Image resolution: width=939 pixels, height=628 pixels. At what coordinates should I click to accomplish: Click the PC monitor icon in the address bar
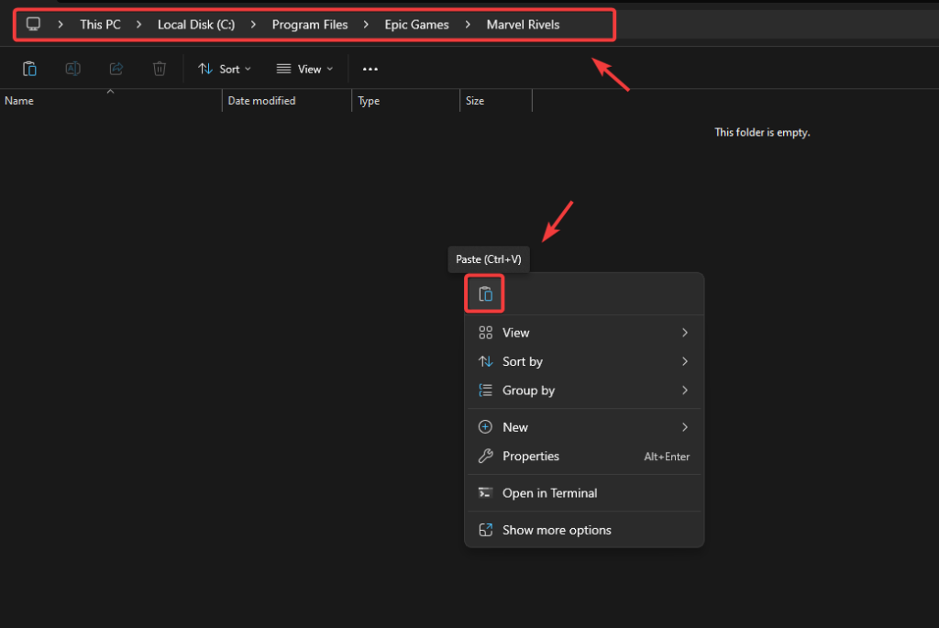(x=34, y=25)
